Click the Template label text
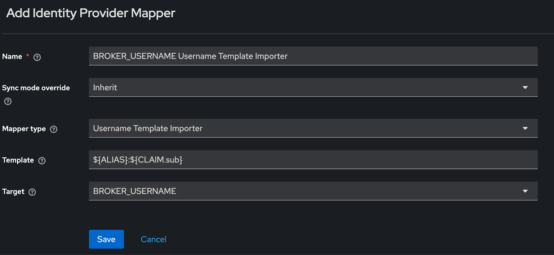The width and height of the screenshot is (554, 255). 18,160
